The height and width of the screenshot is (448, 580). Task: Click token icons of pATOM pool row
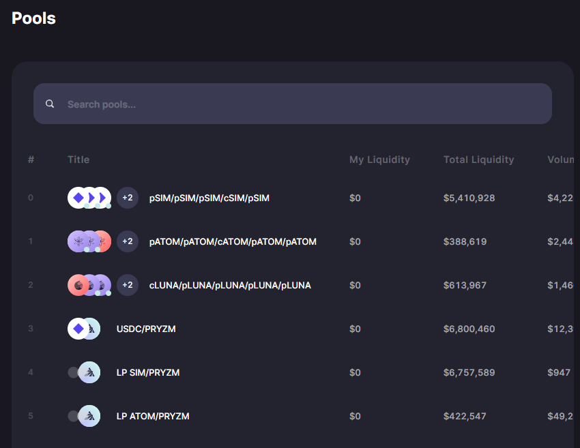pyautogui.click(x=89, y=241)
